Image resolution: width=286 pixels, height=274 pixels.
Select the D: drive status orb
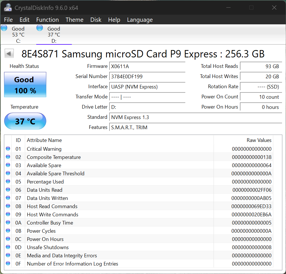point(40,28)
